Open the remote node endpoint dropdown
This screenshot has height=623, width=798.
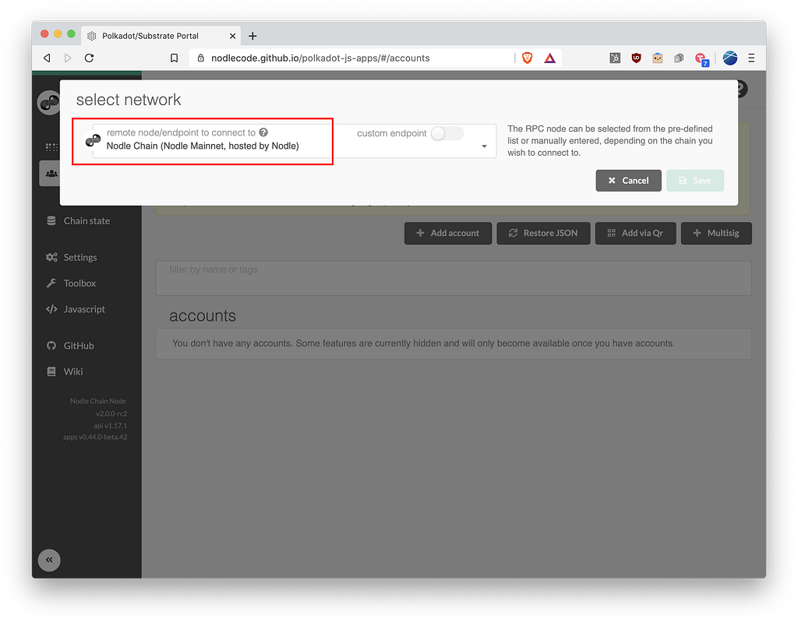click(294, 141)
